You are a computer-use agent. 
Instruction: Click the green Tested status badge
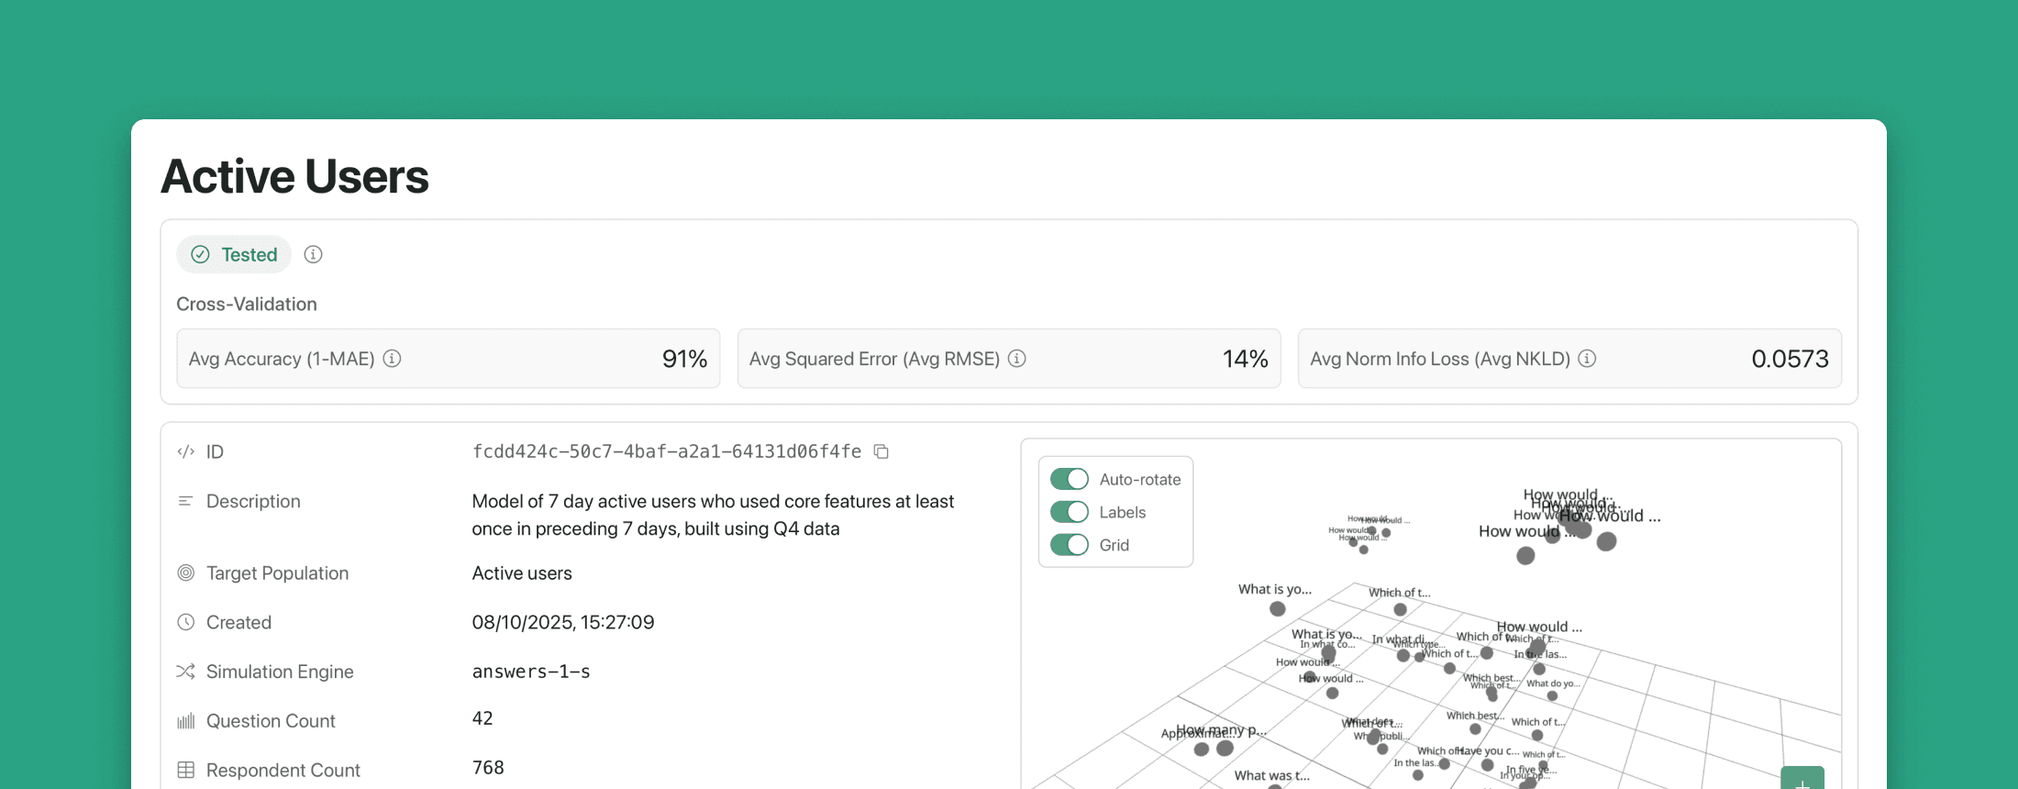point(235,255)
